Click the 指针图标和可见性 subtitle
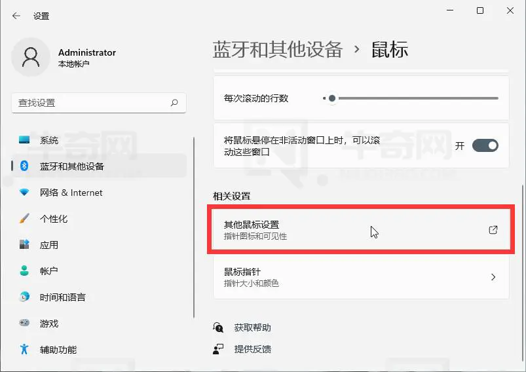 pos(255,236)
